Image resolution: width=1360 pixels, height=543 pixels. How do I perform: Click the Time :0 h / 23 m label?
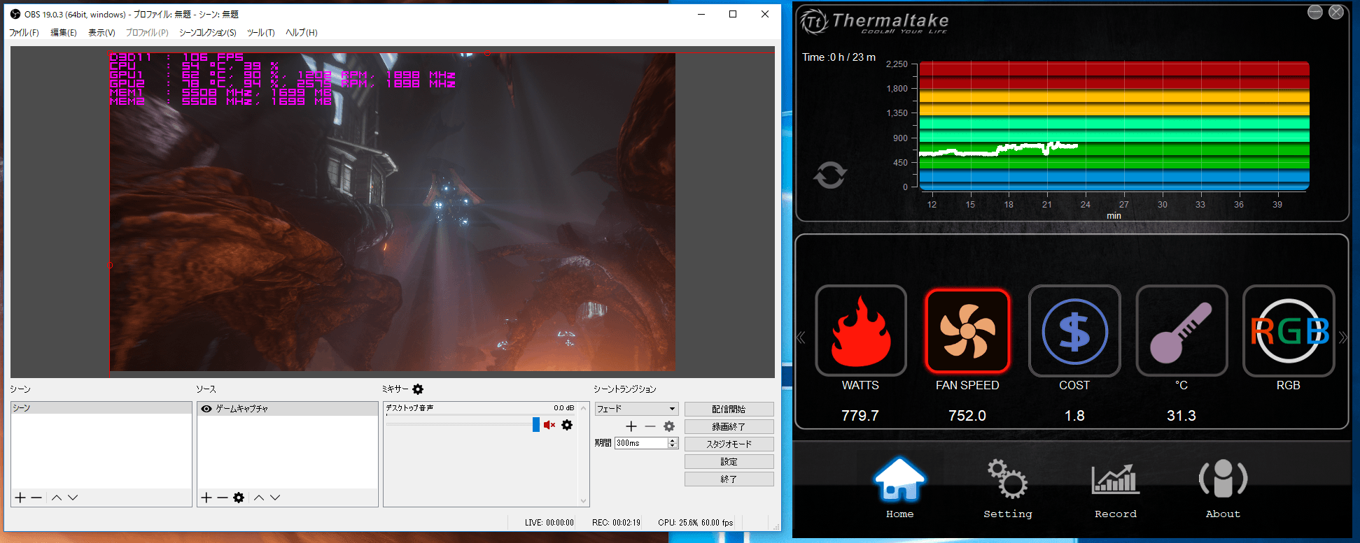[x=839, y=57]
